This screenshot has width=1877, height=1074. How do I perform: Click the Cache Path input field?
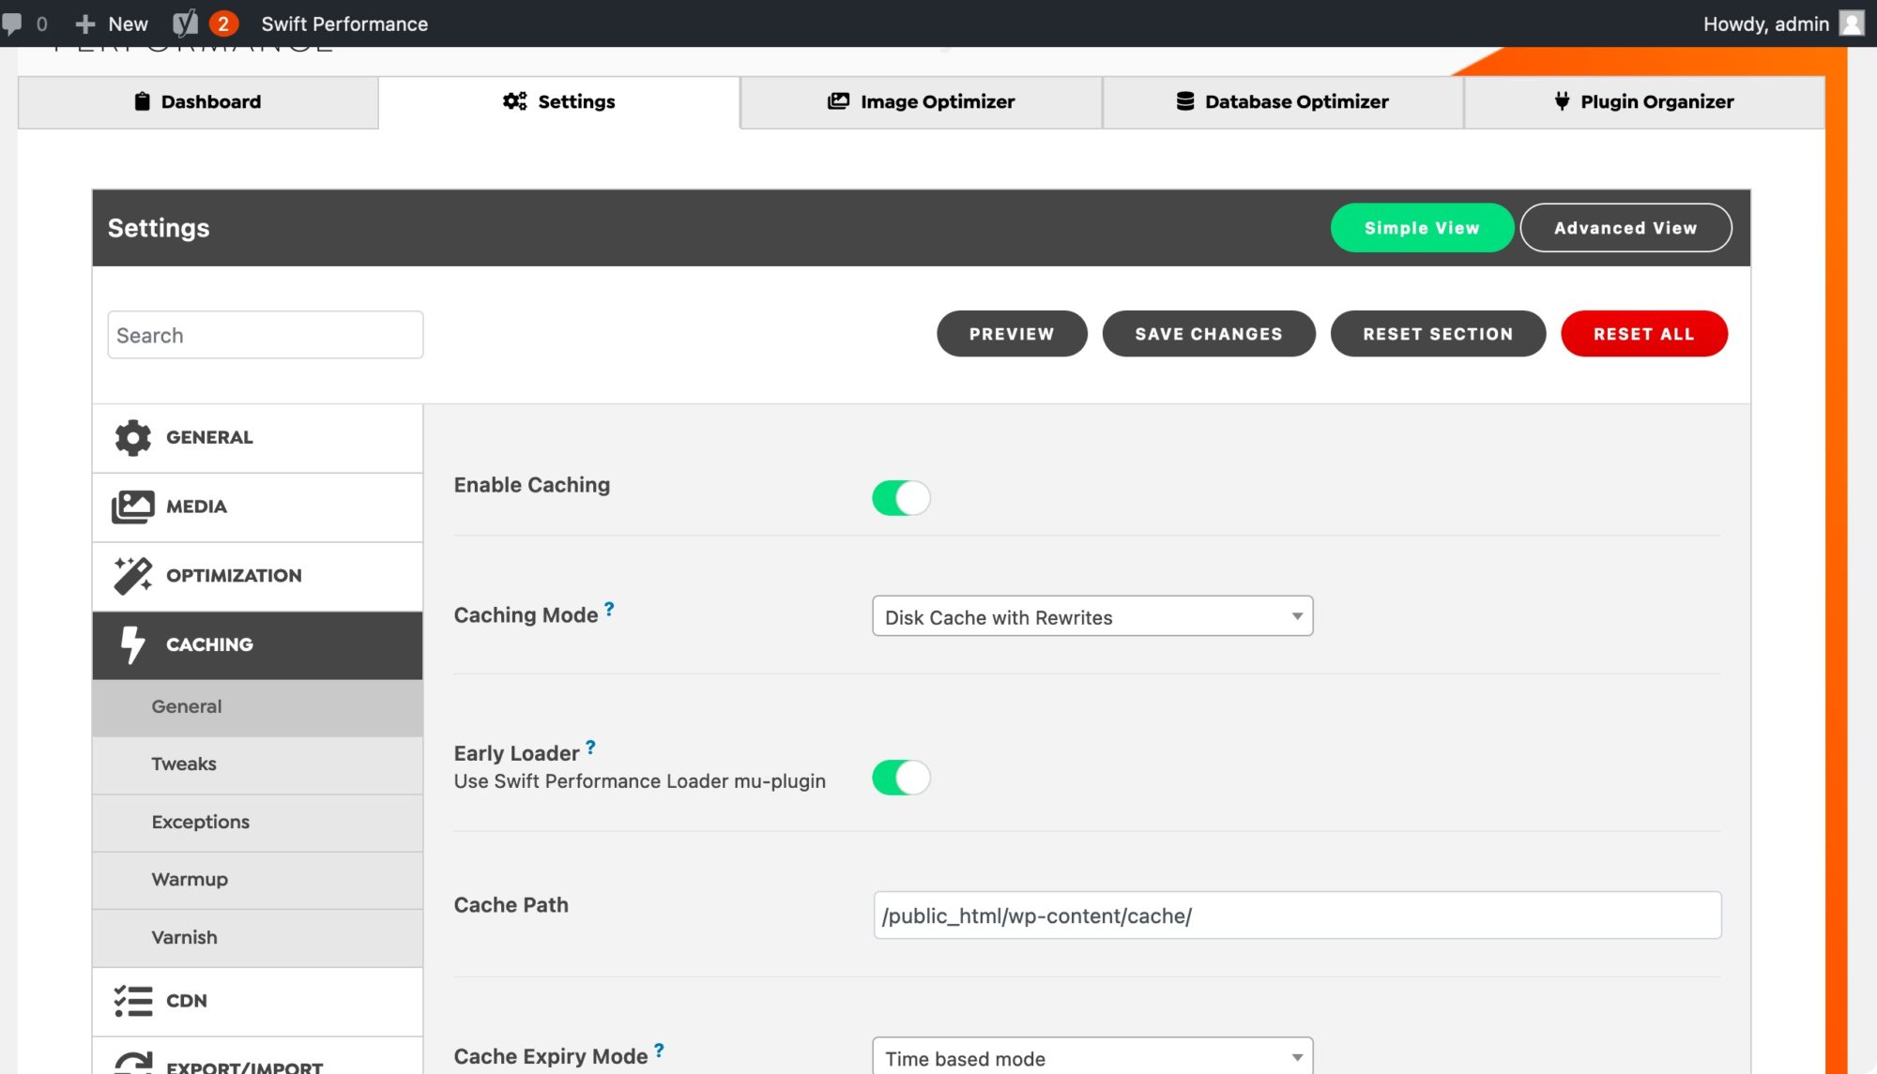1297,915
